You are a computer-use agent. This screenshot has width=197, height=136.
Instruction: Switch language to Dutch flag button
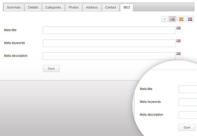tap(190, 19)
